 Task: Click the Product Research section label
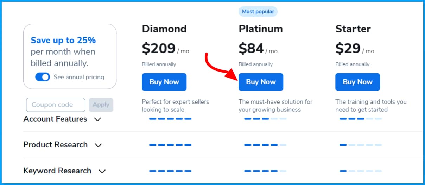point(56,145)
